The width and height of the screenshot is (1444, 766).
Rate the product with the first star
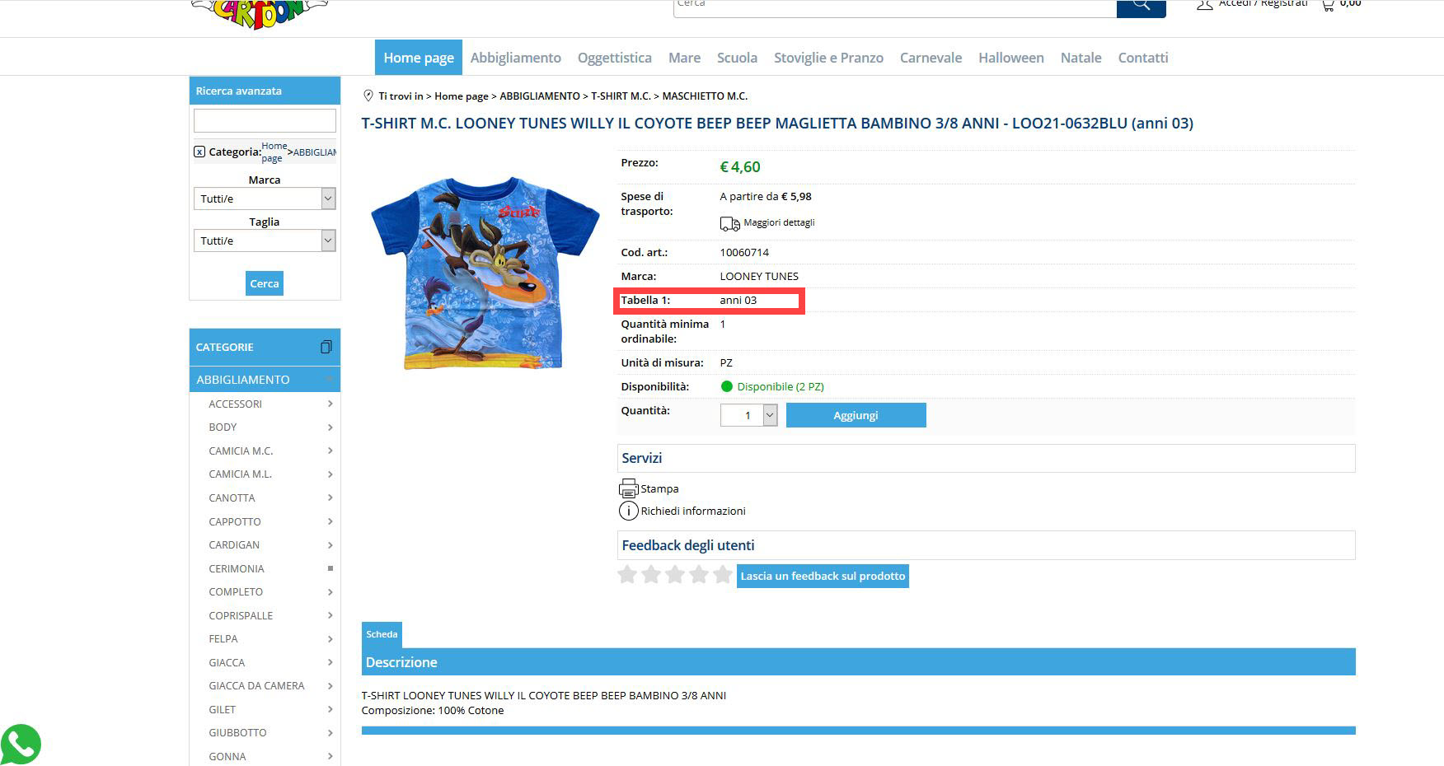627,574
